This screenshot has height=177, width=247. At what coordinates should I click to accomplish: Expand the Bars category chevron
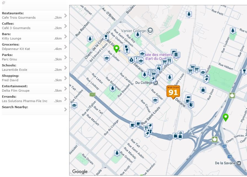click(x=66, y=36)
